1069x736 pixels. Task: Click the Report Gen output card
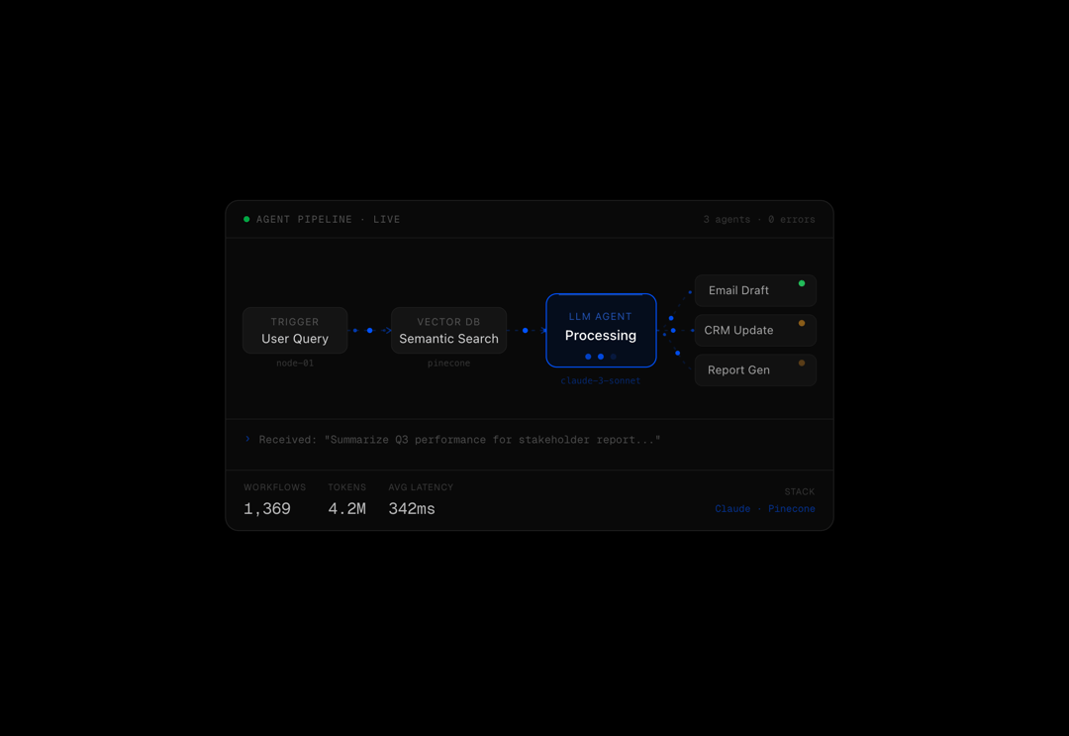click(755, 369)
